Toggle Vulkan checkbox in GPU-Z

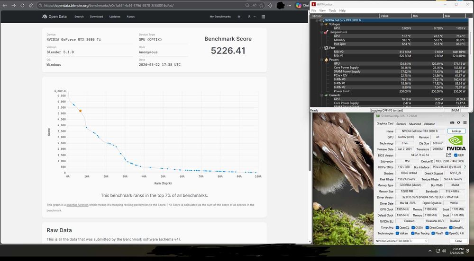click(397, 233)
